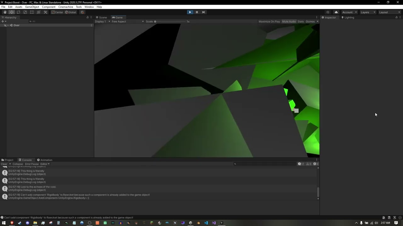This screenshot has width=403, height=226.
Task: Open the Tools menu
Action: 79,7
